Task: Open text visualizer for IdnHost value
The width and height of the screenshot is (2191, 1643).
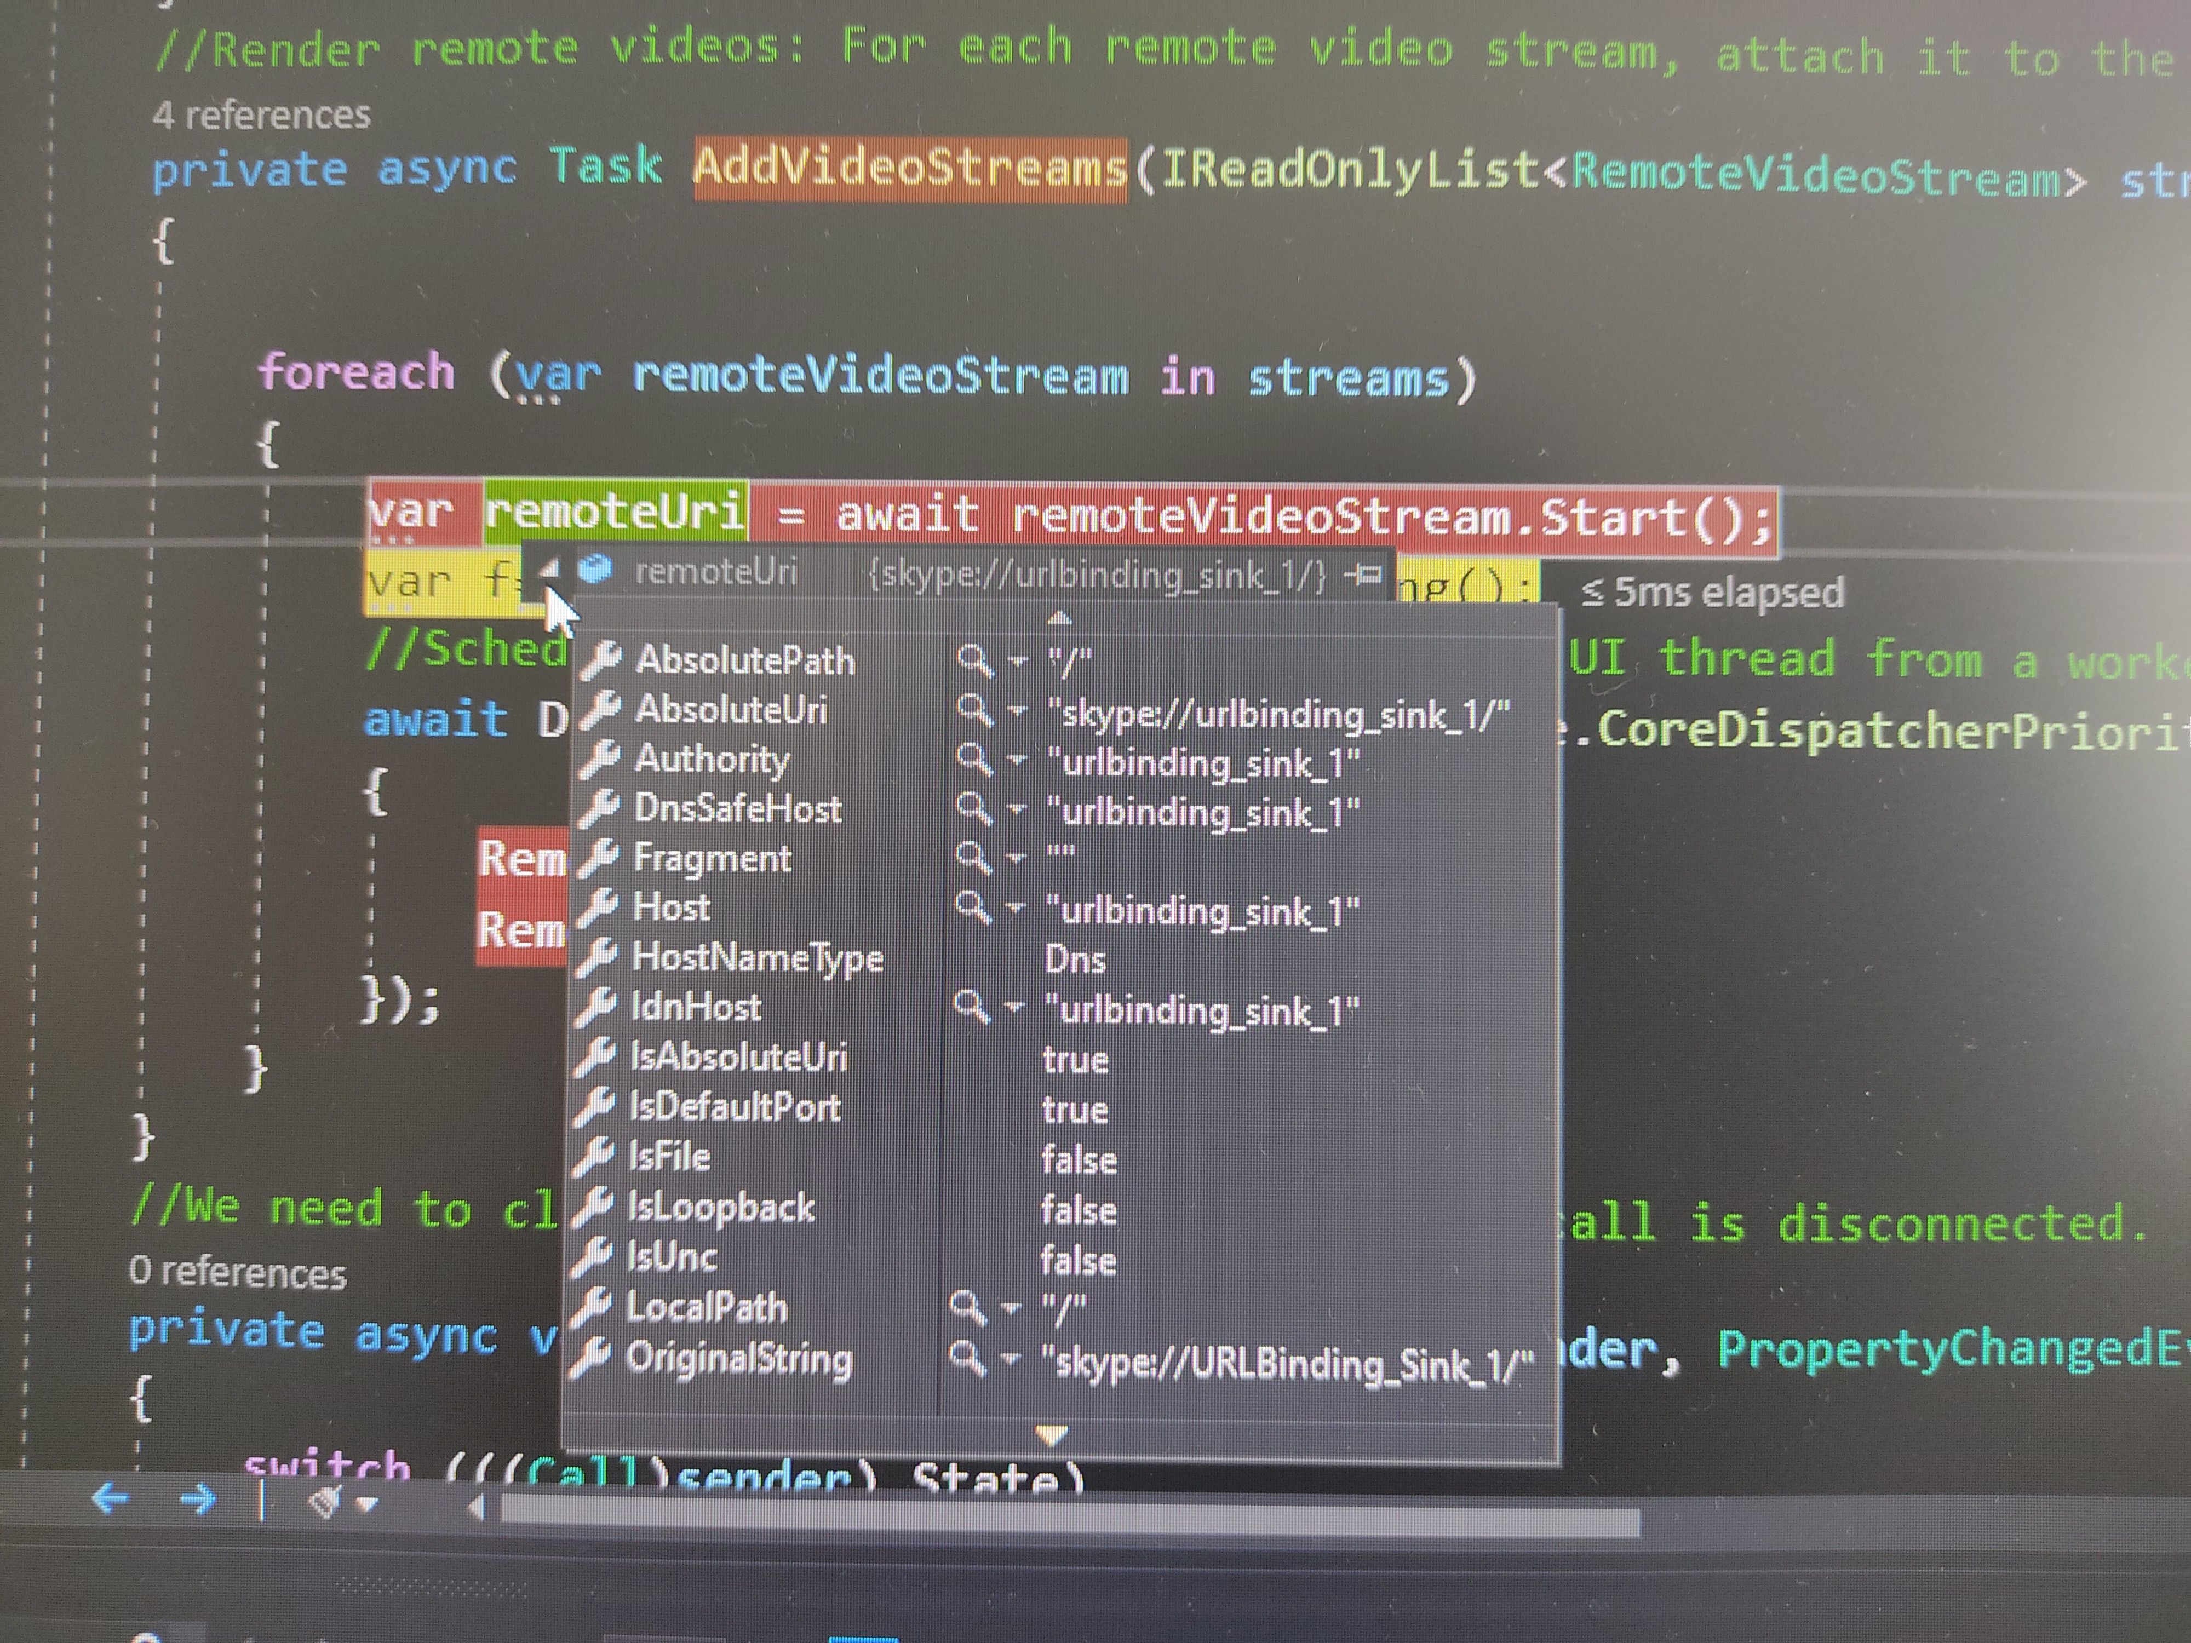Action: (972, 1007)
